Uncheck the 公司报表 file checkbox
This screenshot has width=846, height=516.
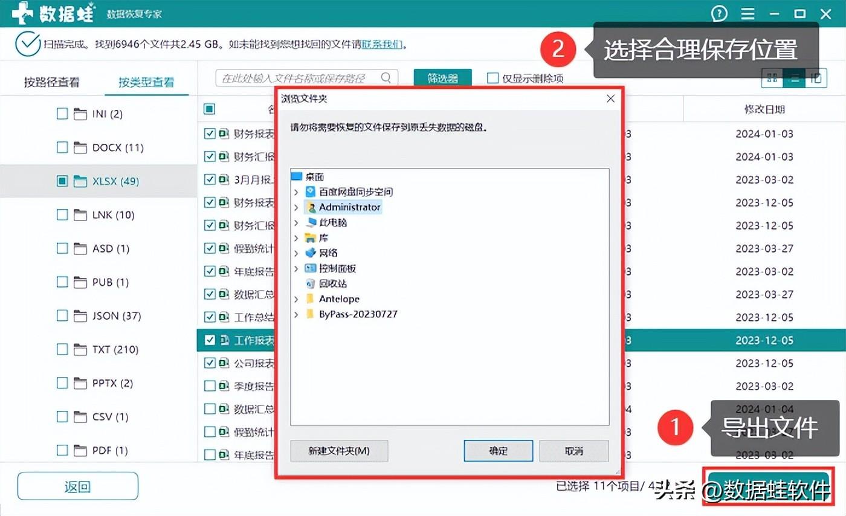(x=210, y=363)
